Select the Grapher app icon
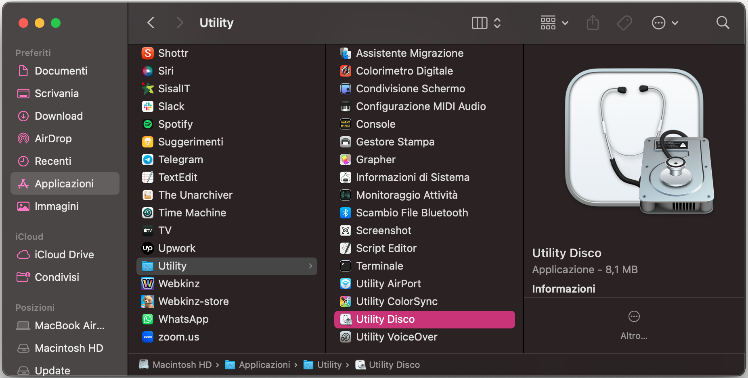748x378 pixels. (x=346, y=160)
